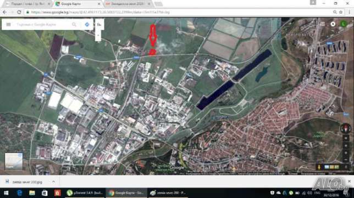Viewport: 354px width, 198px height.
Task: Switch to map view via layer thumbnail
Action: tap(14, 161)
